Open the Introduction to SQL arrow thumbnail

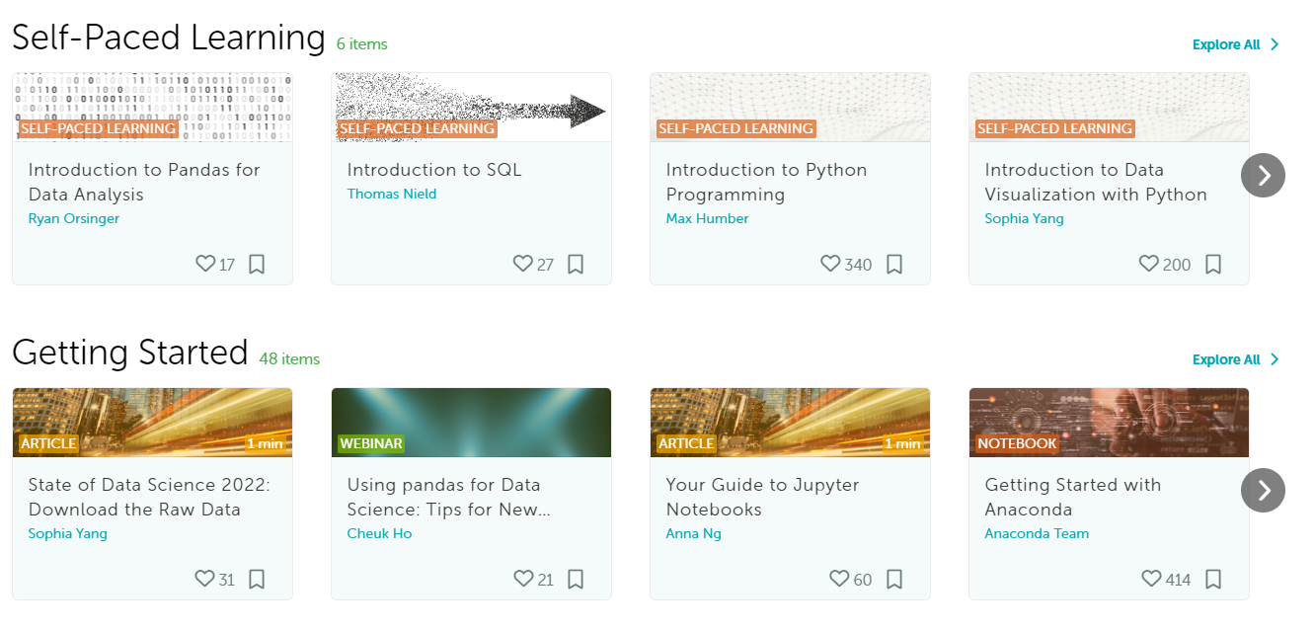pyautogui.click(x=471, y=107)
